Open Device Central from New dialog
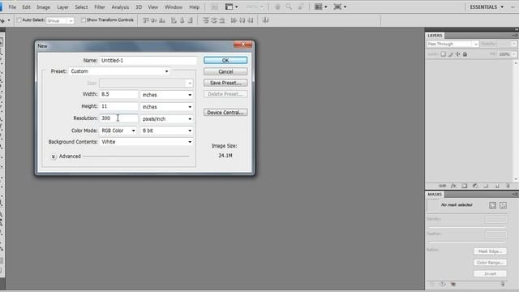The height and width of the screenshot is (292, 519). click(225, 113)
